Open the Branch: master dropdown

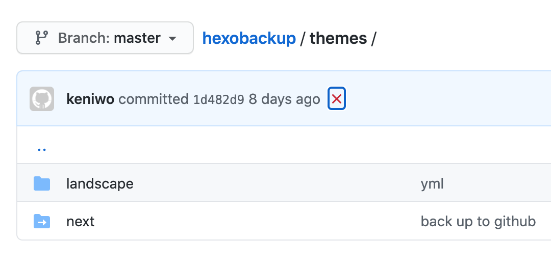pyautogui.click(x=105, y=38)
